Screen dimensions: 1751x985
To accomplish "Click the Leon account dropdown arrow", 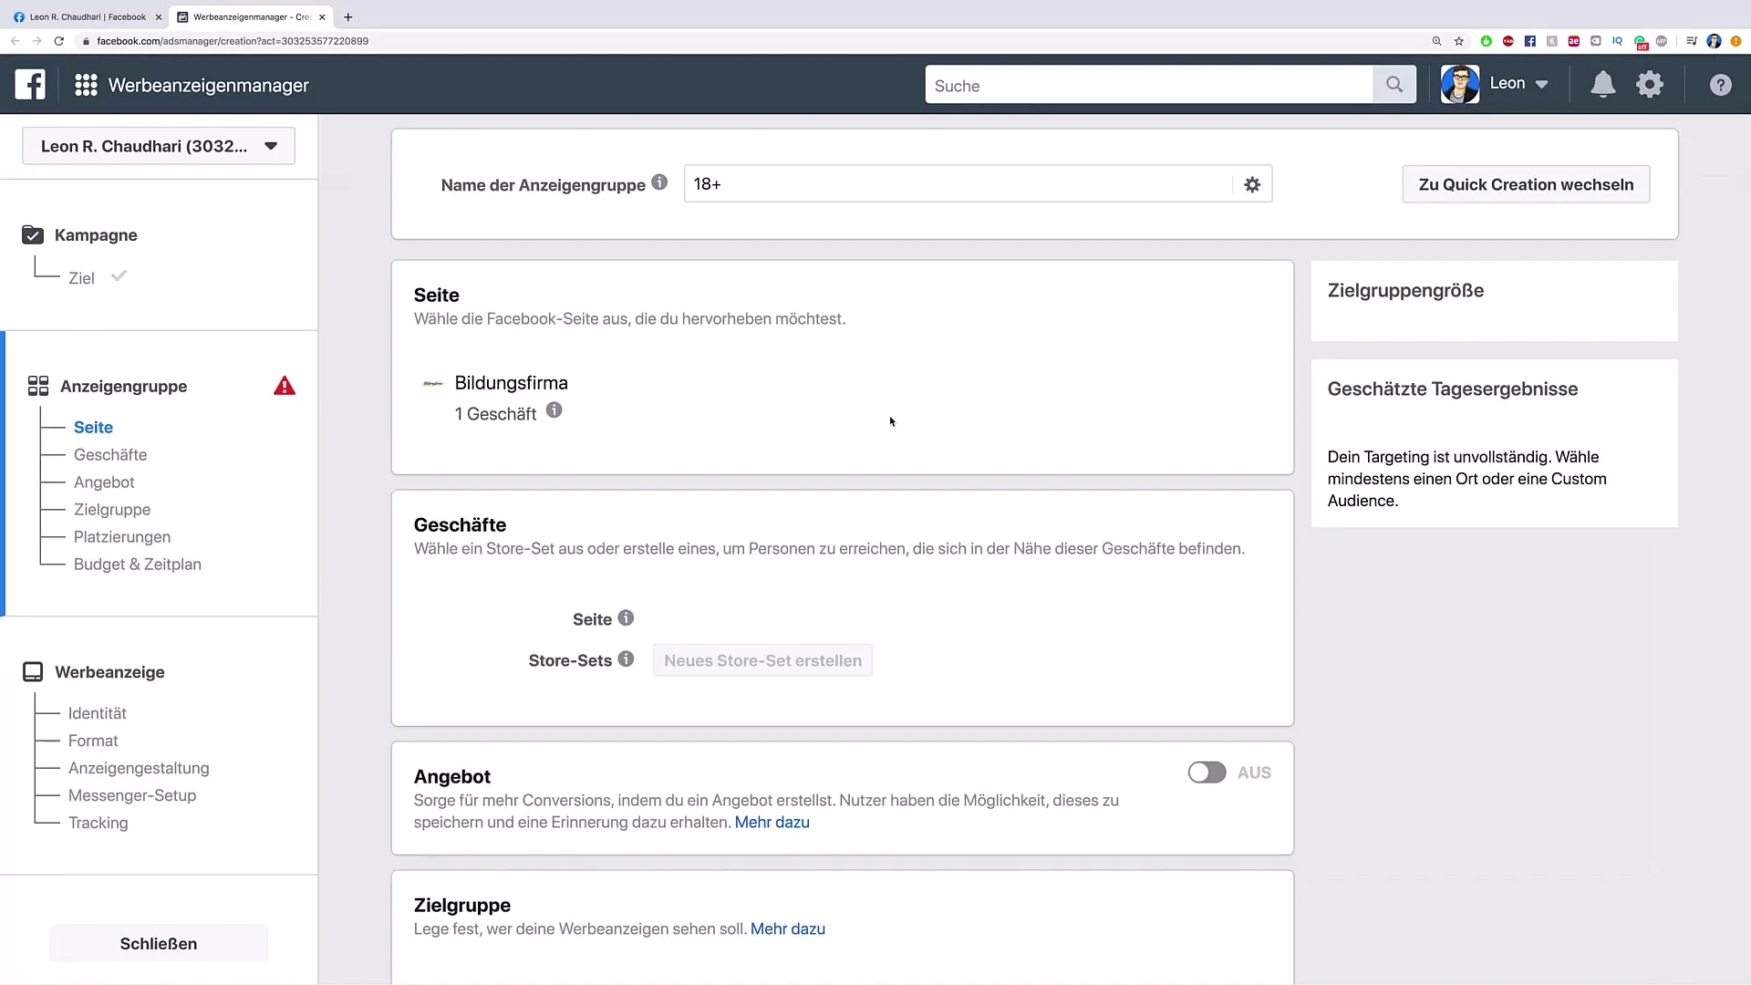I will 1542,83.
